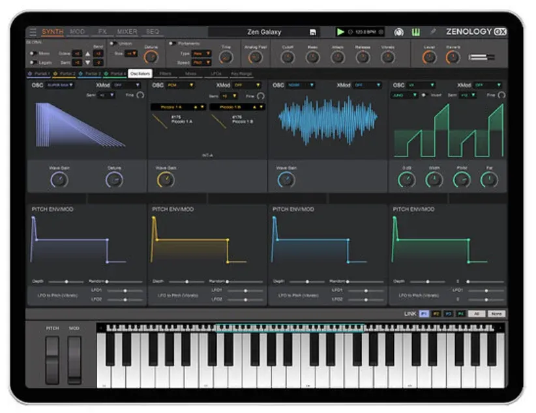The height and width of the screenshot is (413, 536).
Task: Open the Filters tab
Action: 166,74
